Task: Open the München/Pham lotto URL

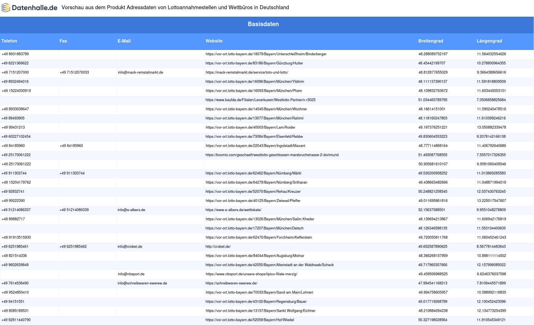Action: (254, 91)
